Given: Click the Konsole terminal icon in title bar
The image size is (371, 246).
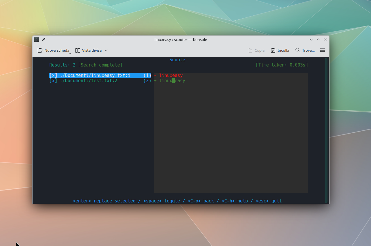Looking at the screenshot, I should coord(37,39).
